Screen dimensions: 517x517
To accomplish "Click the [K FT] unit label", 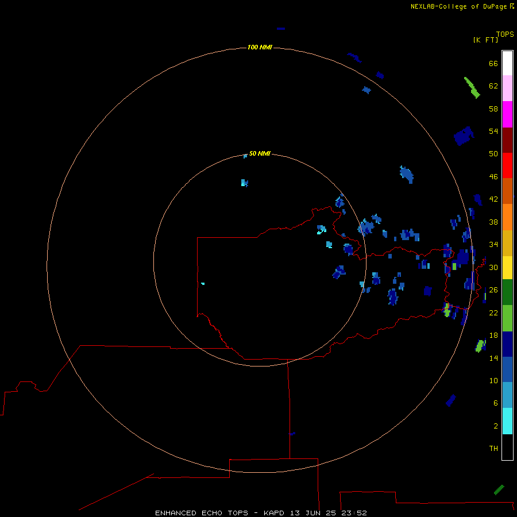I will [x=485, y=40].
